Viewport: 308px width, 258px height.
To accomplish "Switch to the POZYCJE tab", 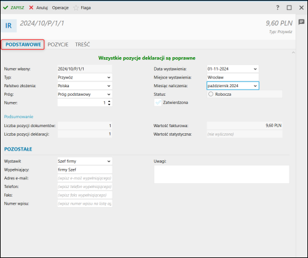I will click(x=58, y=44).
